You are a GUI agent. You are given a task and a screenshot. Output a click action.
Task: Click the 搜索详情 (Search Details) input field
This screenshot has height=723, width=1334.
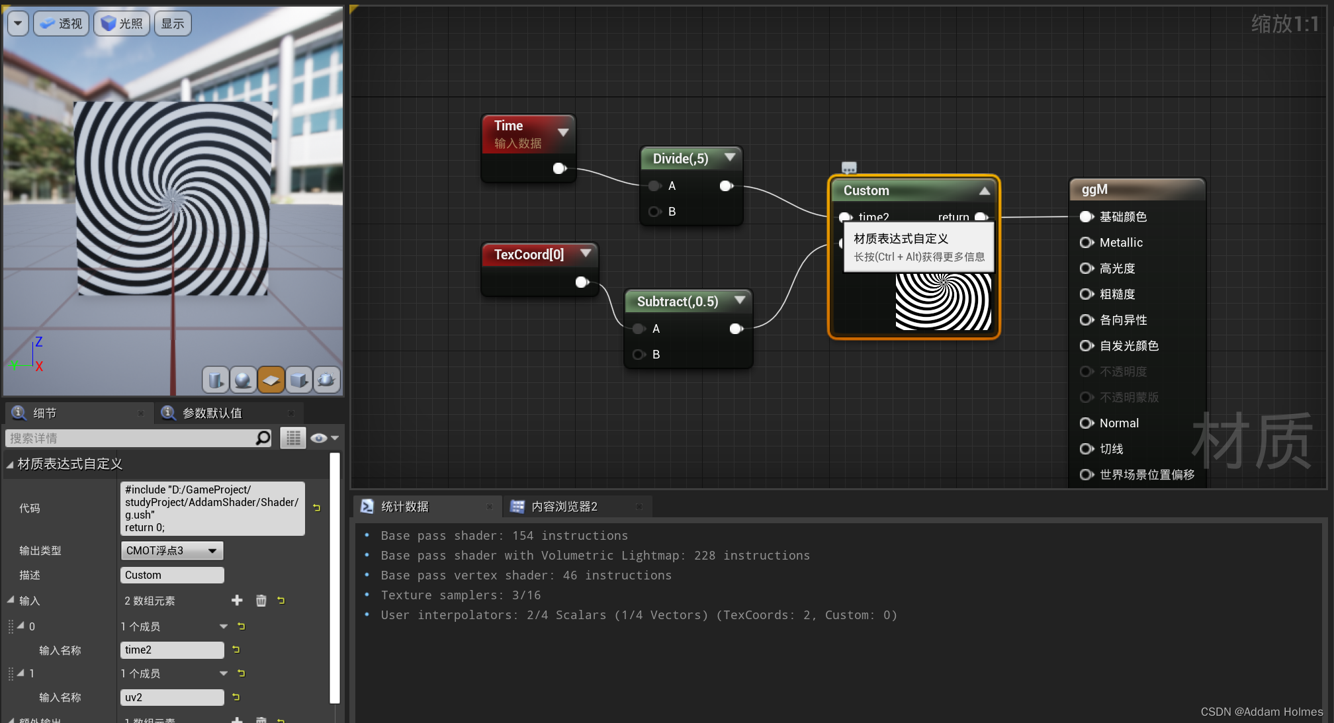coord(137,437)
